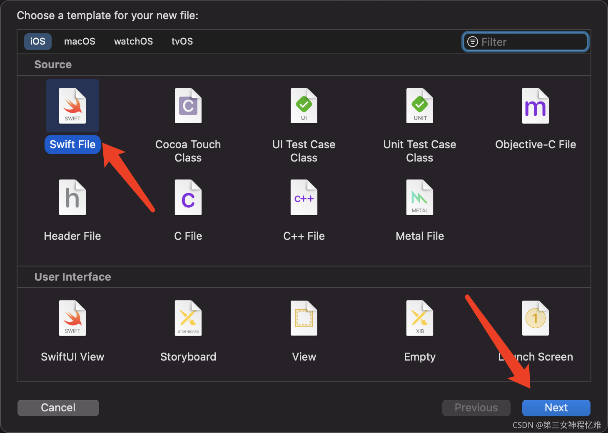Select the Unit Test Case Class icon

coord(420,106)
